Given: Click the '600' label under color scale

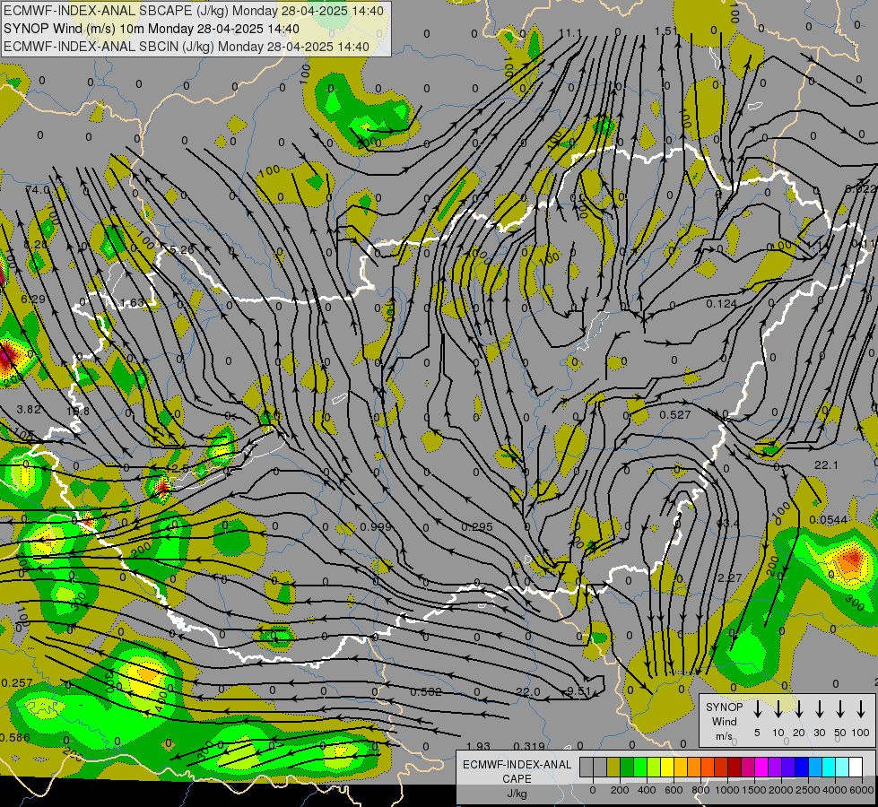Looking at the screenshot, I should 674,790.
